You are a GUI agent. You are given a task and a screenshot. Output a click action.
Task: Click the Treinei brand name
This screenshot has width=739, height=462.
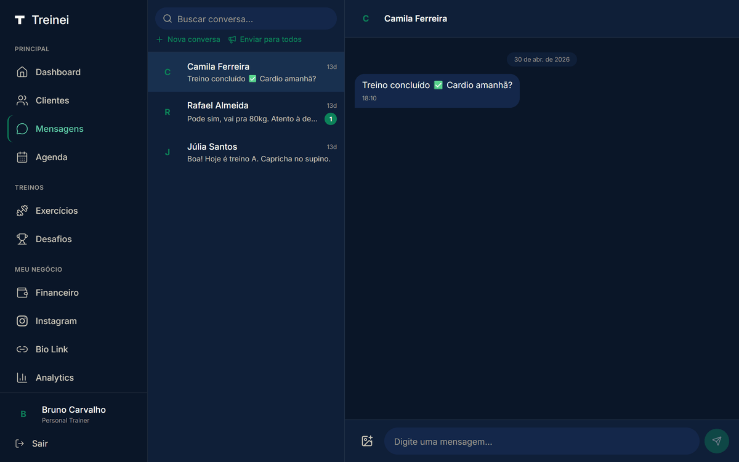pyautogui.click(x=50, y=20)
